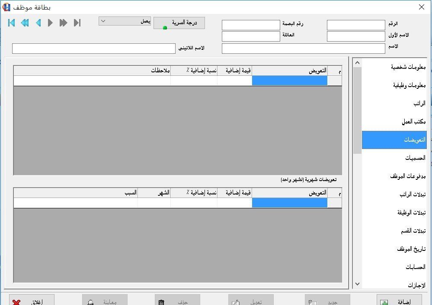Click the إغلاق button
The width and height of the screenshot is (432, 305).
pyautogui.click(x=32, y=300)
